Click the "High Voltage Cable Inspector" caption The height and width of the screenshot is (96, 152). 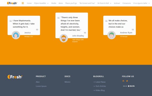[78, 41]
